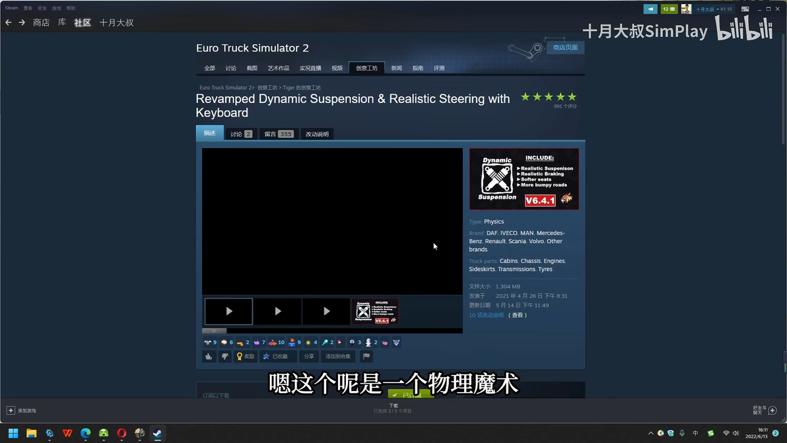Click the Physics type tag
The height and width of the screenshot is (443, 787).
pos(494,222)
